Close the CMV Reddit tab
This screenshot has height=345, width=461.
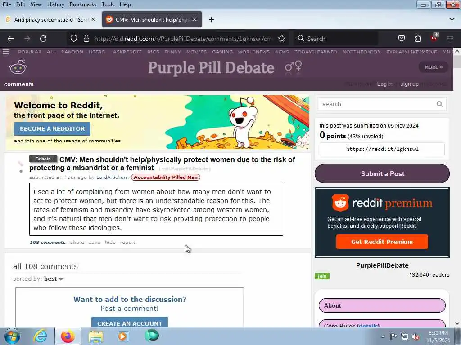[x=194, y=19]
